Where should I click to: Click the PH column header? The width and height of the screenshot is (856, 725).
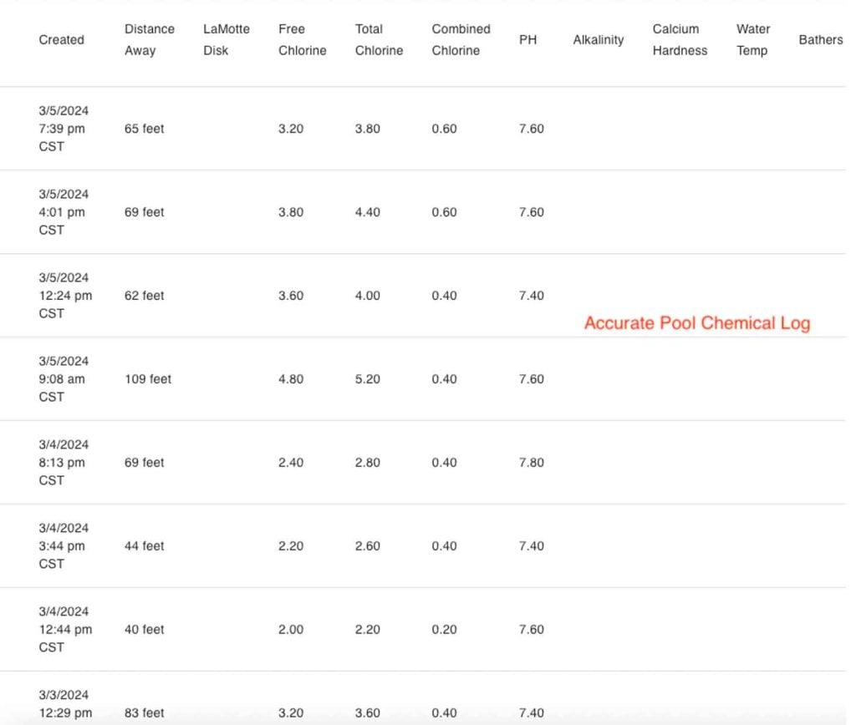pyautogui.click(x=527, y=40)
